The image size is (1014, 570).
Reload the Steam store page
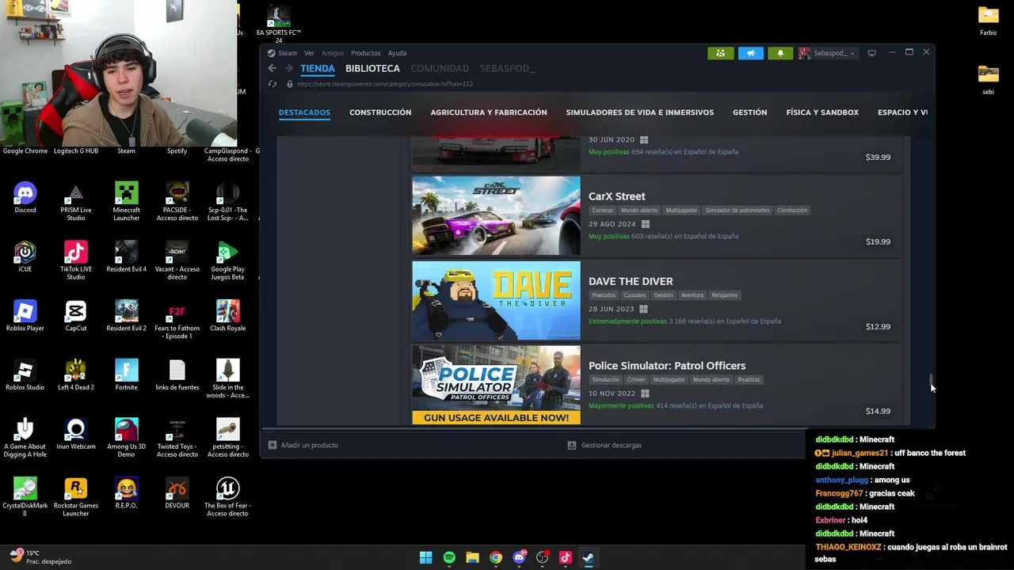[x=273, y=84]
